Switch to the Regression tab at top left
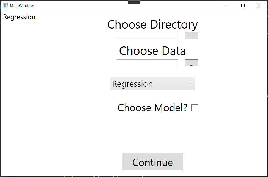 pos(19,17)
